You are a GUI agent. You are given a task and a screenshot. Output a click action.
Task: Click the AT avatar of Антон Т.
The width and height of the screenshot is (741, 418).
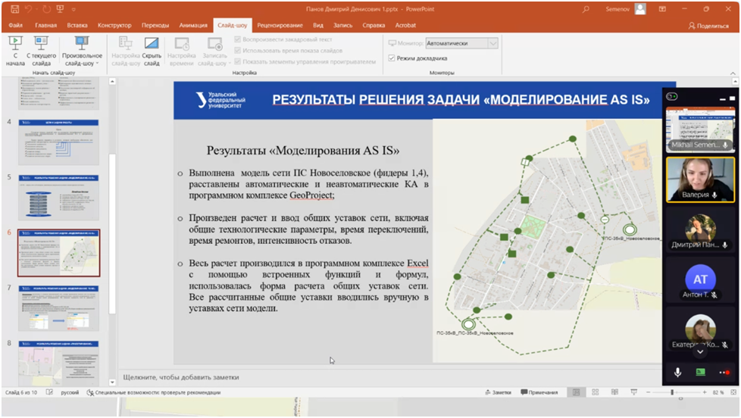pos(700,279)
